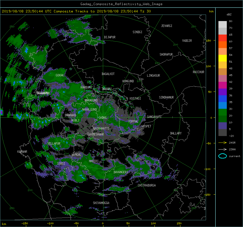This screenshot has height=227, width=243.
Task: Click the GOKAK city label
Action: [60, 75]
